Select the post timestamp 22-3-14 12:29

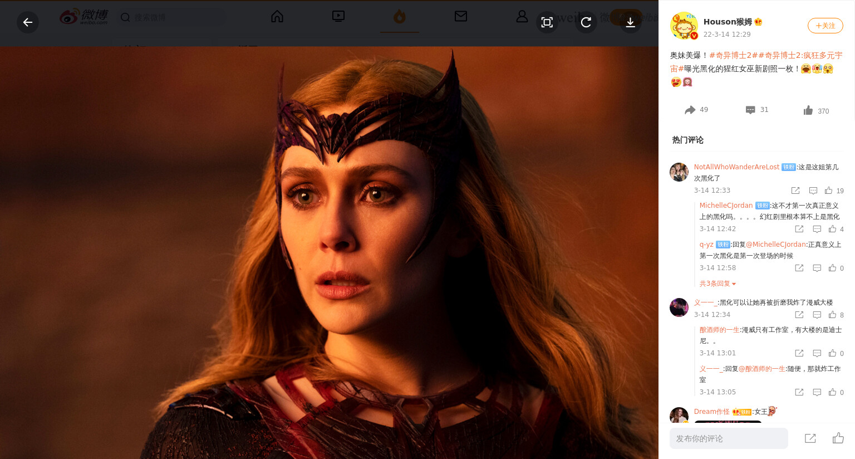pos(727,35)
